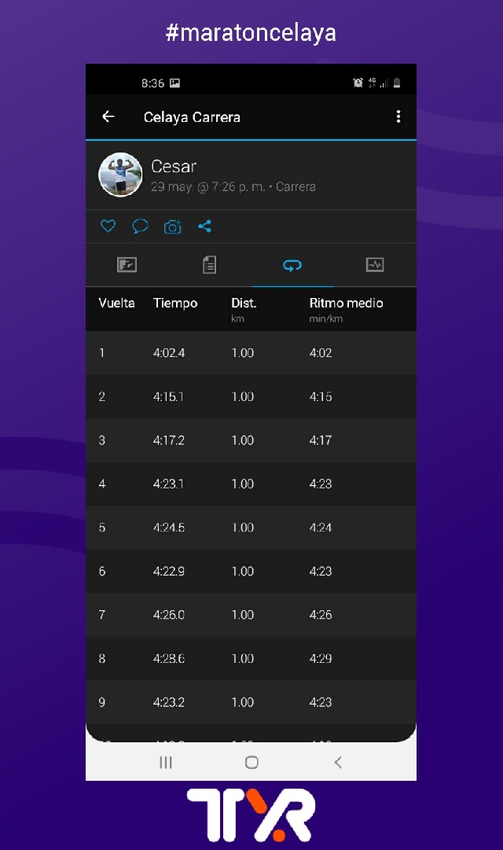The image size is (503, 850).
Task: Tap the Ritmo medio column header
Action: tap(346, 304)
